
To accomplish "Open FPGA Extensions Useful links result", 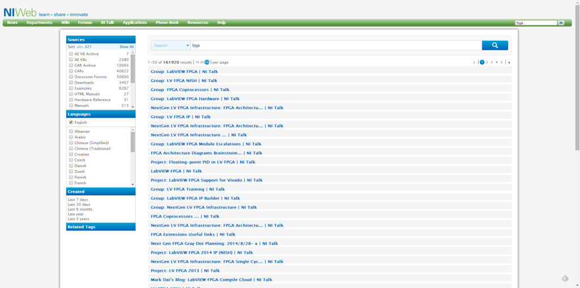I will coord(193,234).
